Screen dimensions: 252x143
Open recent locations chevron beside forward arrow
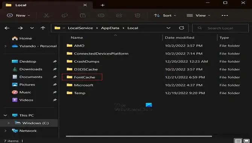[32, 28]
